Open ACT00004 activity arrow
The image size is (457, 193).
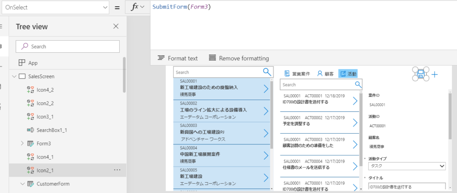coord(355,166)
